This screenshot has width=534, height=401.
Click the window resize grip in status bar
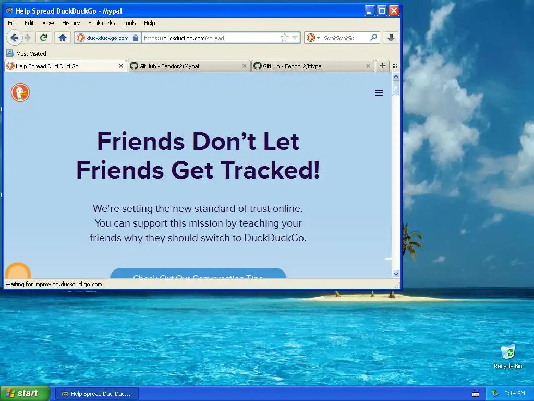coord(397,285)
